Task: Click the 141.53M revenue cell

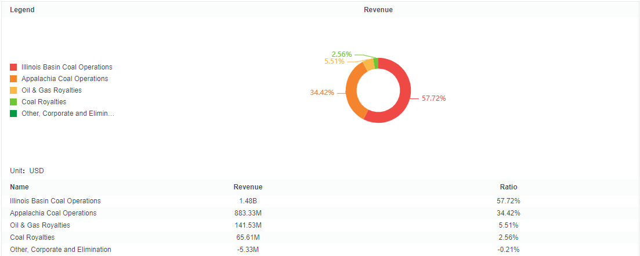Action: (248, 225)
